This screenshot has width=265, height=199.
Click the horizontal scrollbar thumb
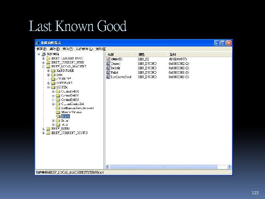[x=164, y=167]
